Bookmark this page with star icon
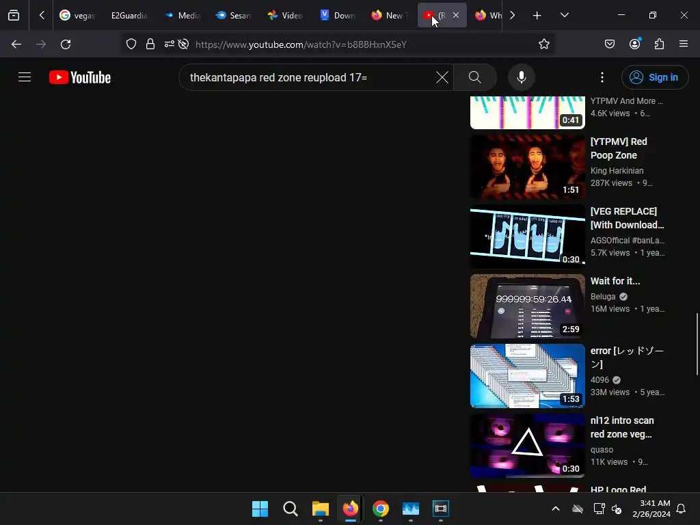 543,44
